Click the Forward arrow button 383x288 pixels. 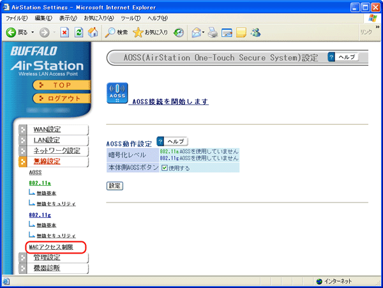(x=45, y=32)
